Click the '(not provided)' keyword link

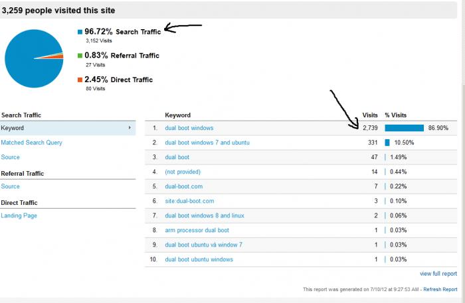click(x=183, y=172)
